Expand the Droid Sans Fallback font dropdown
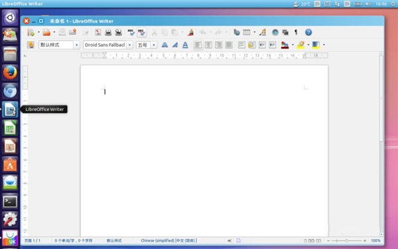398x249 pixels. (129, 45)
